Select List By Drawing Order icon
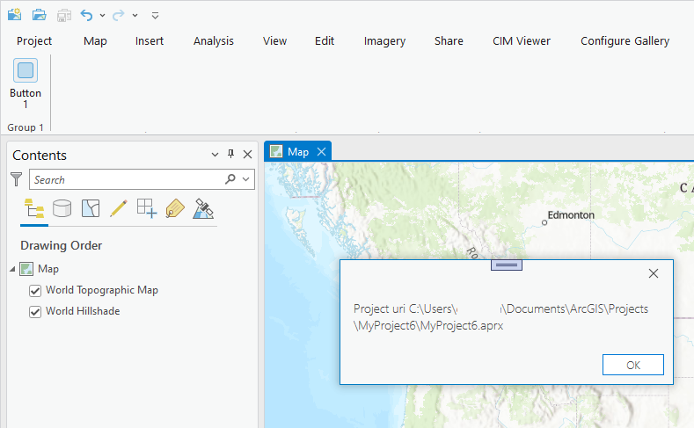 pyautogui.click(x=34, y=208)
